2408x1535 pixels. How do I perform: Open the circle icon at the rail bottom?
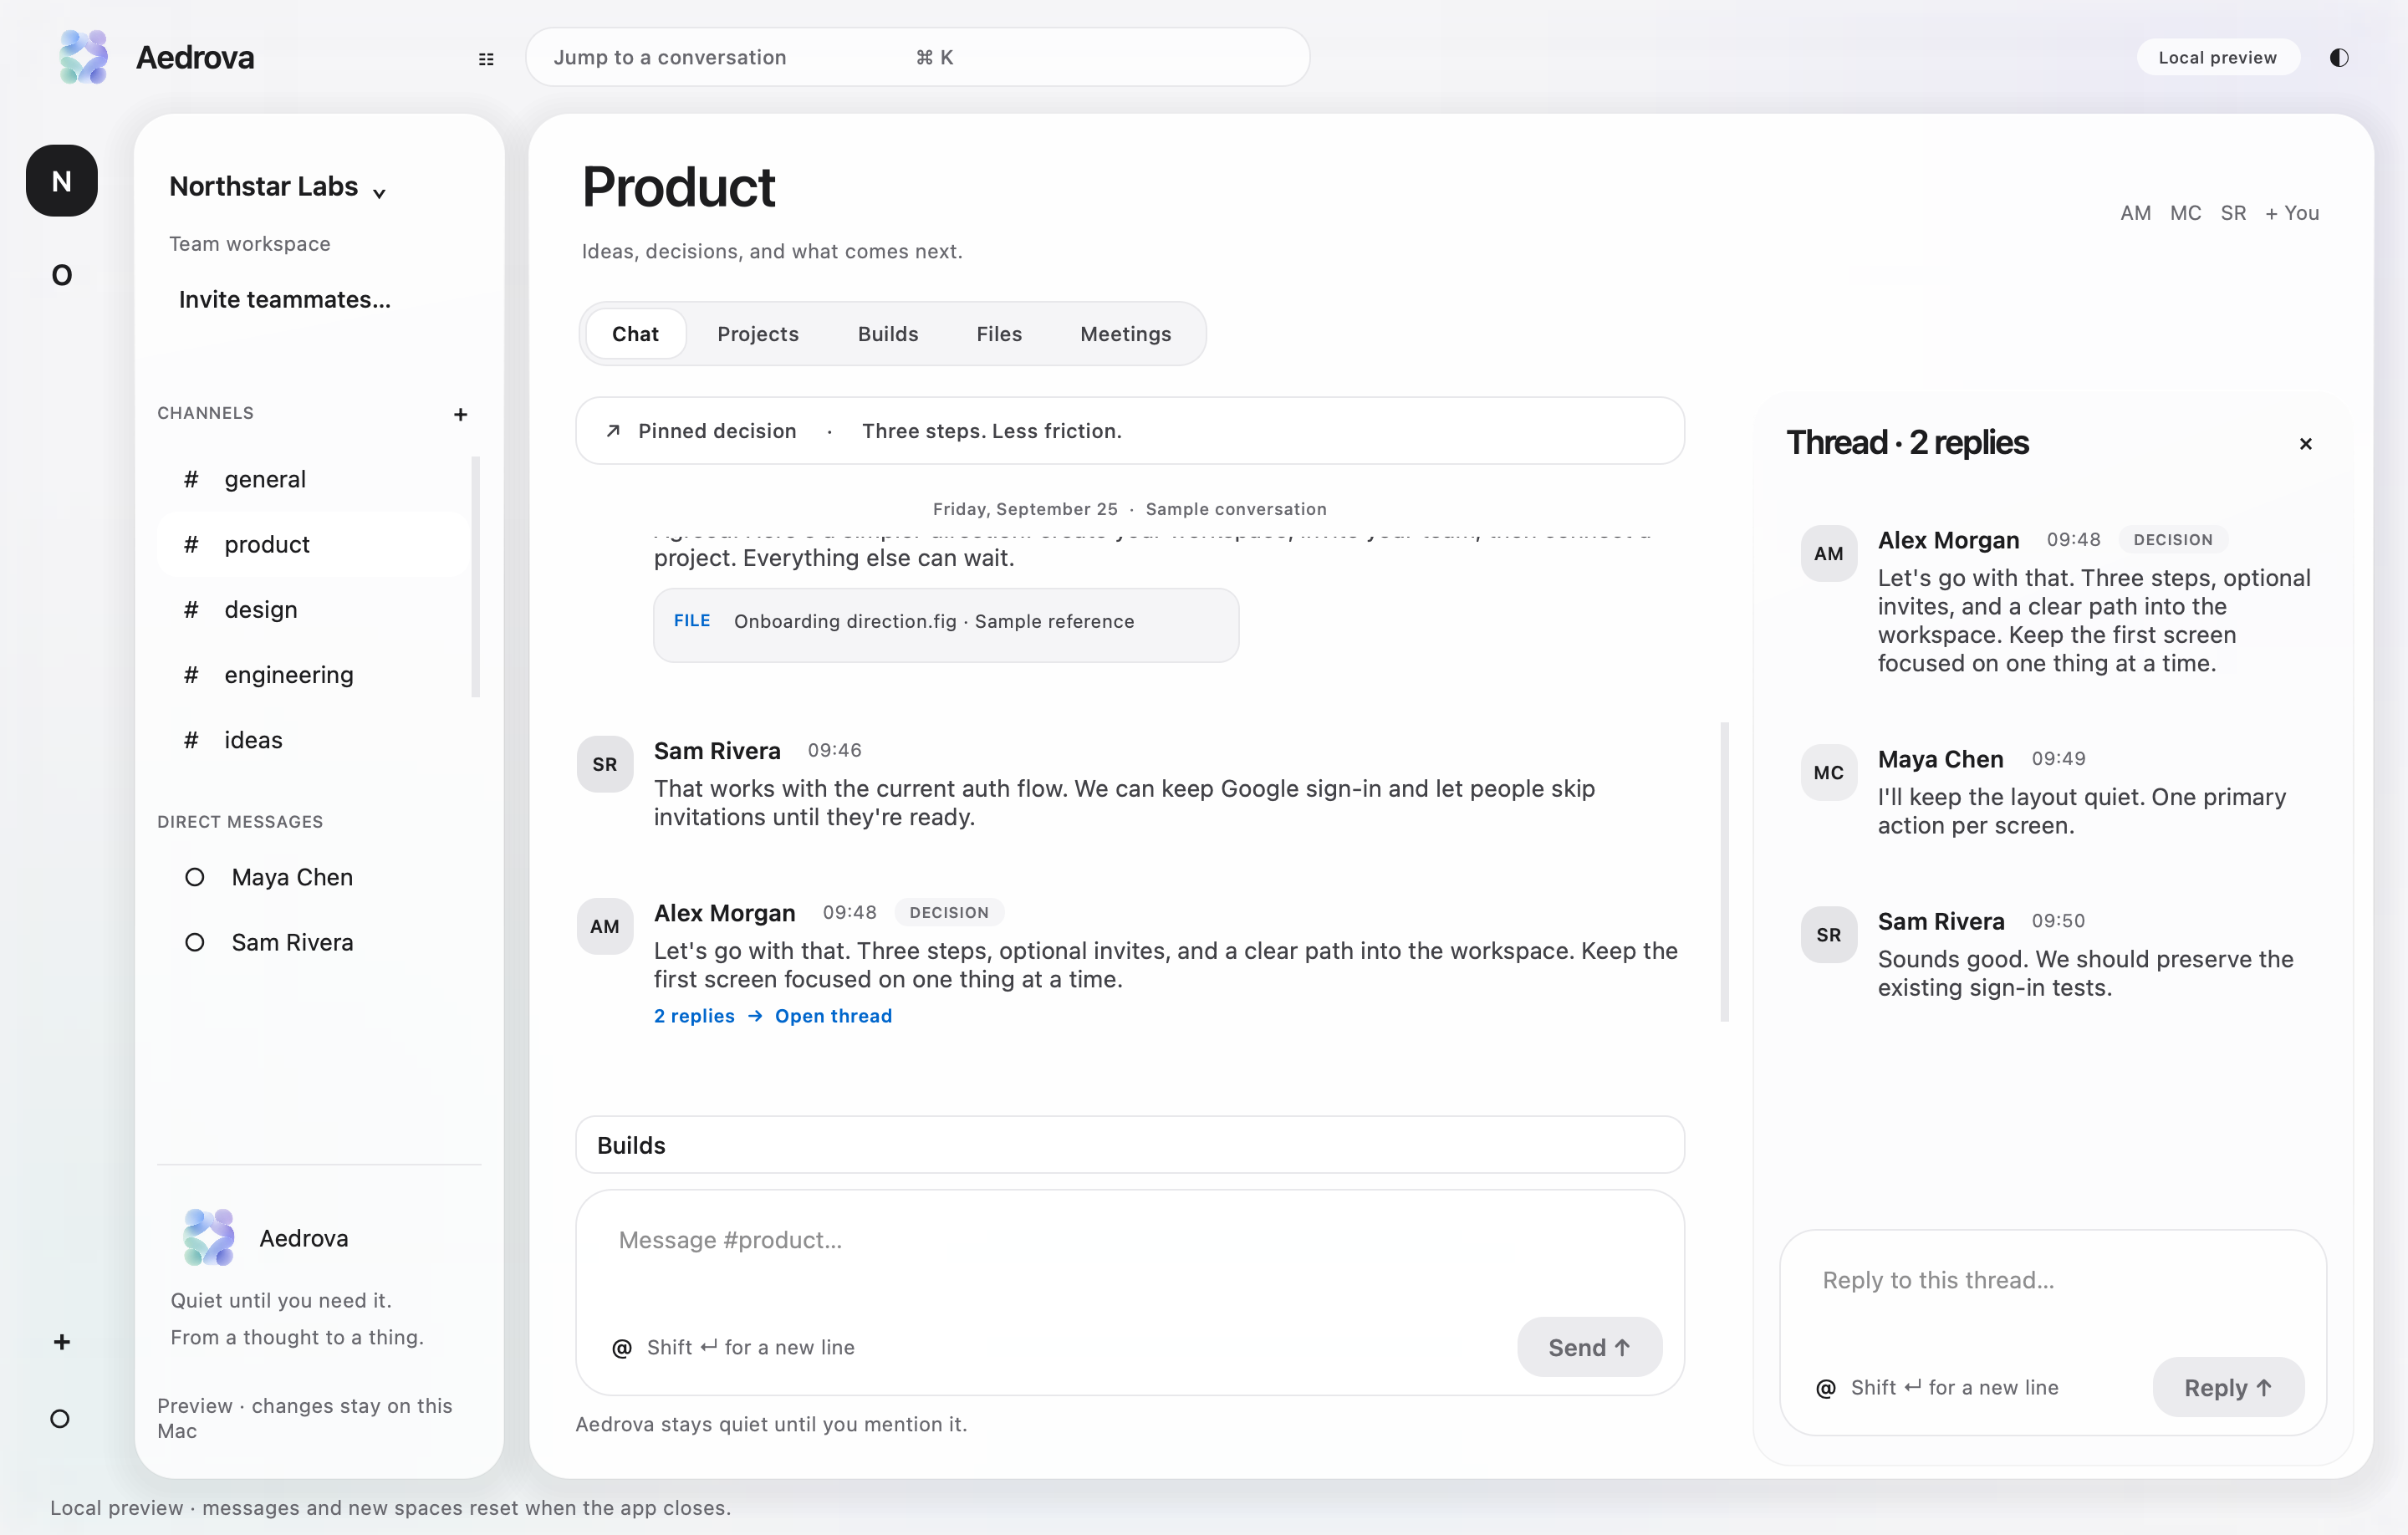tap(60, 1418)
